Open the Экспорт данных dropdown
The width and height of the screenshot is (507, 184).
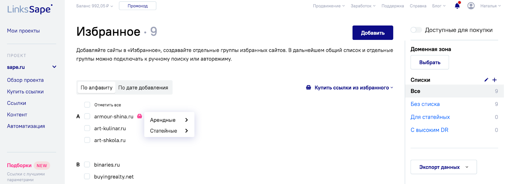coord(443,167)
